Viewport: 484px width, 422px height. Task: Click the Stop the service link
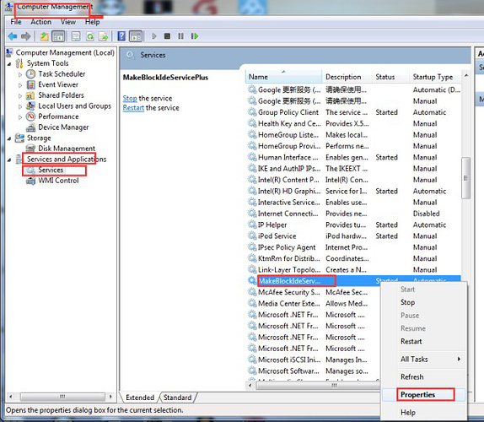pyautogui.click(x=130, y=99)
